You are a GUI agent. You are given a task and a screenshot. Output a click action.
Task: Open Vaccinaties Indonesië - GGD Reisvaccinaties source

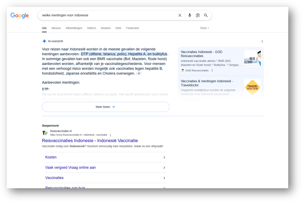[202, 54]
